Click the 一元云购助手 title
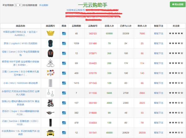 coord(93,5)
